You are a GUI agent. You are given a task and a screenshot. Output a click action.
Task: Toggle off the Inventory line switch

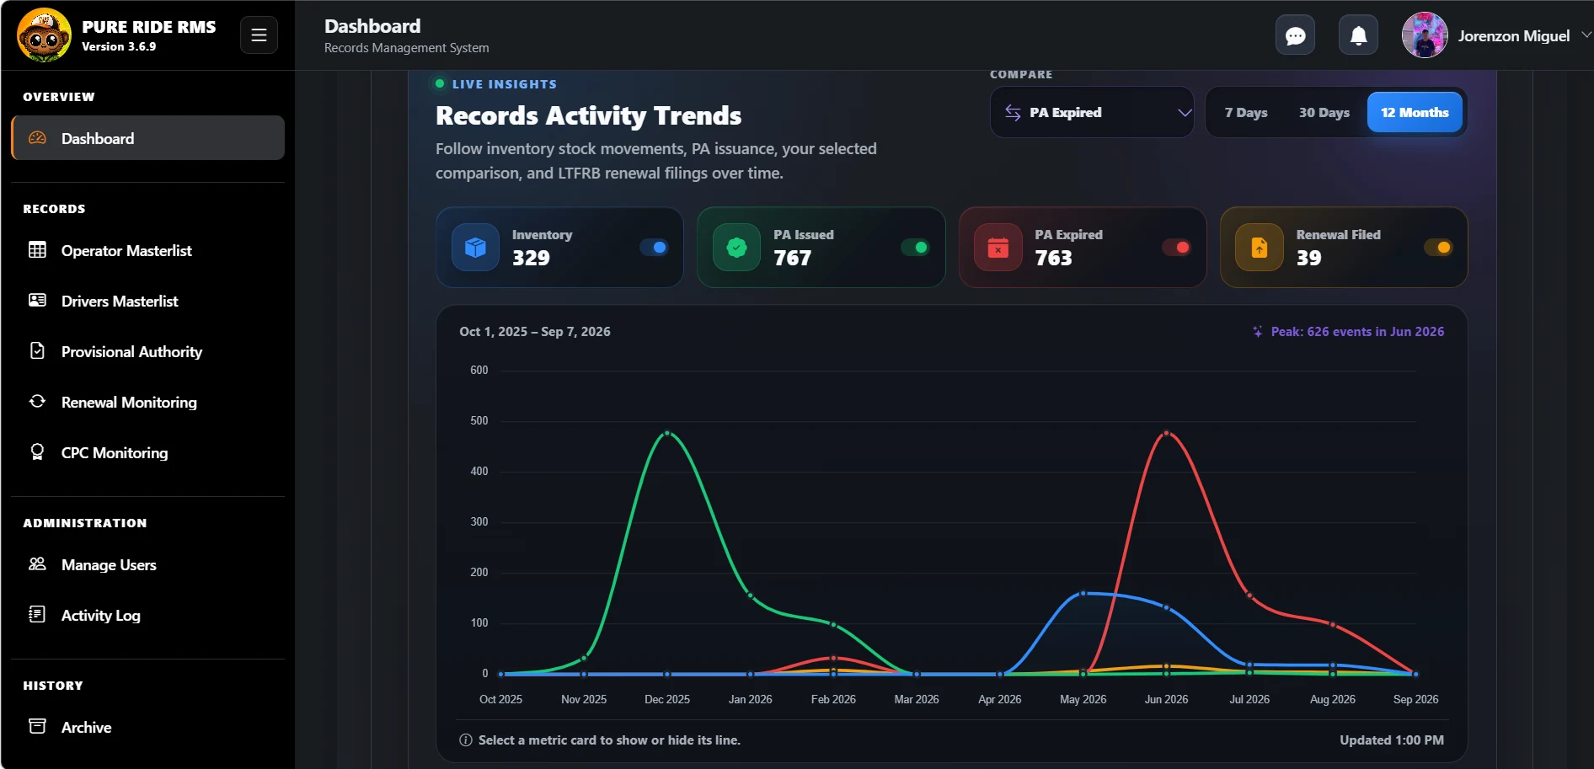(x=654, y=248)
